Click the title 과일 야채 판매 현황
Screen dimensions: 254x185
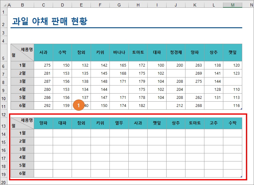pos(50,21)
